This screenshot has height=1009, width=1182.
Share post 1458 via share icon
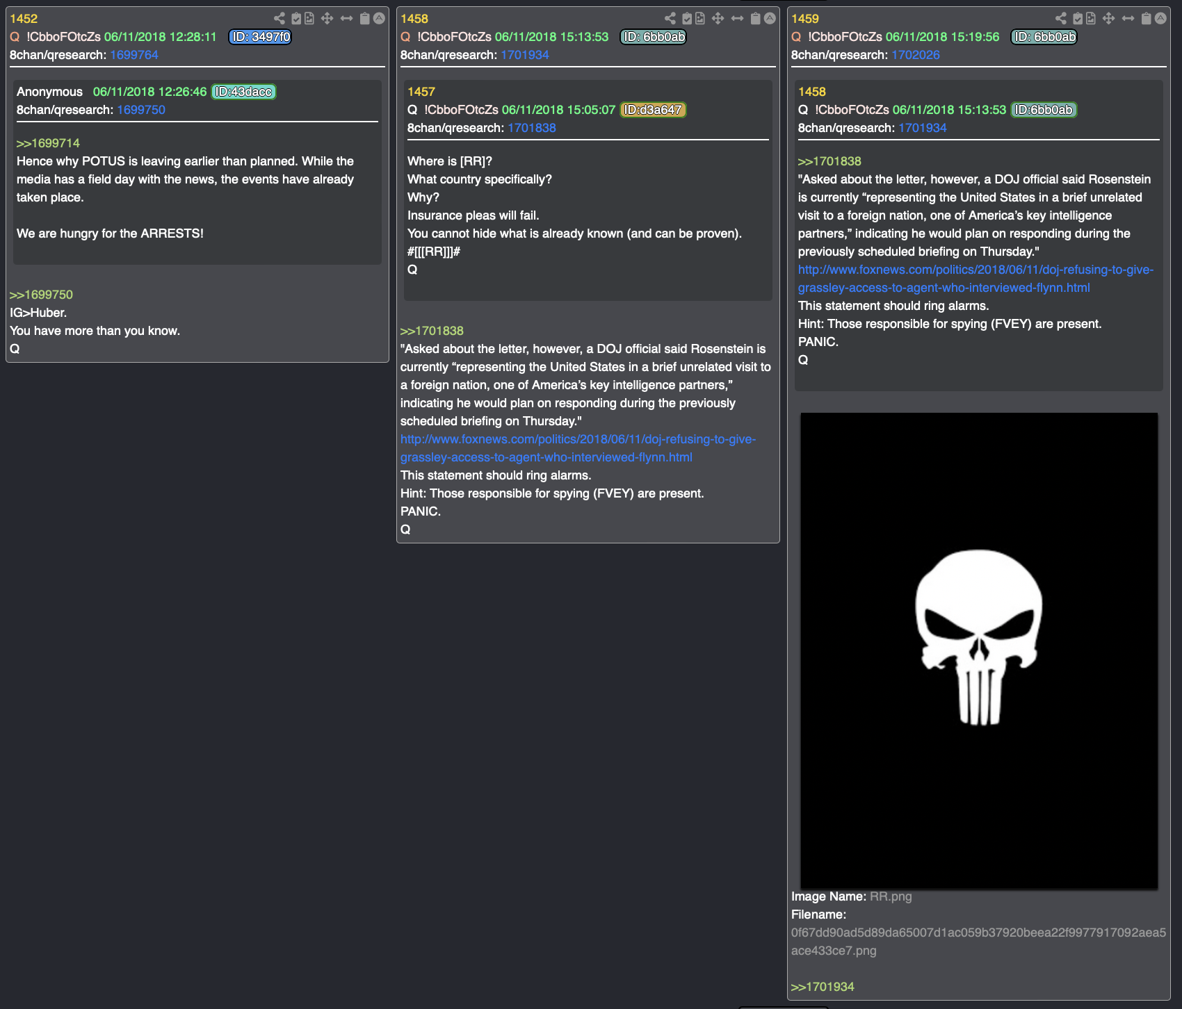[670, 19]
